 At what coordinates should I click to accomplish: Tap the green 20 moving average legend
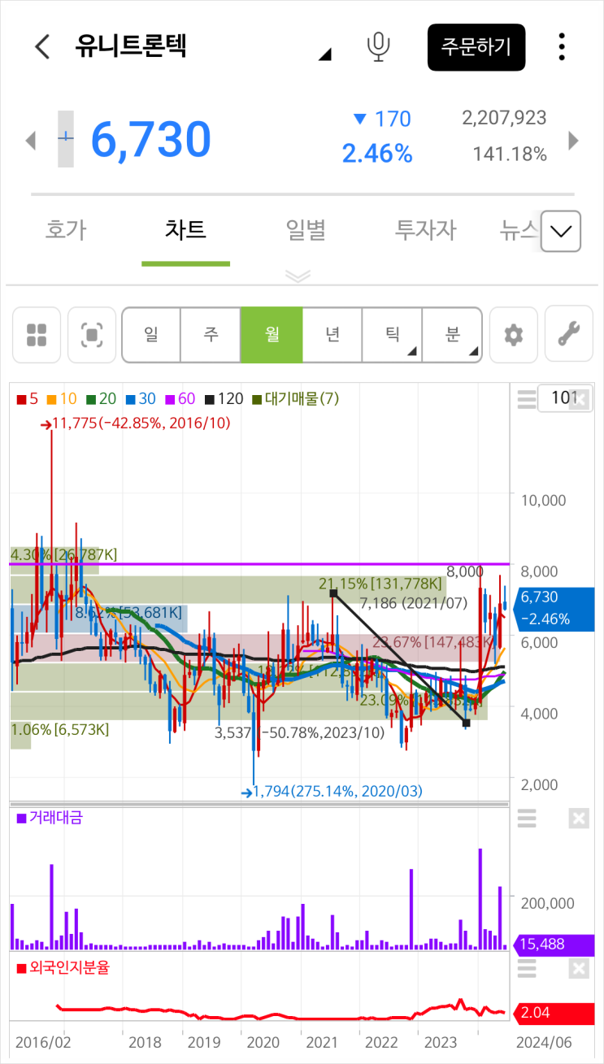[100, 398]
